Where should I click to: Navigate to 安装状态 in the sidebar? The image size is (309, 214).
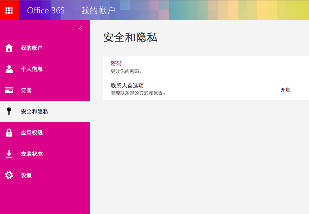tap(32, 154)
